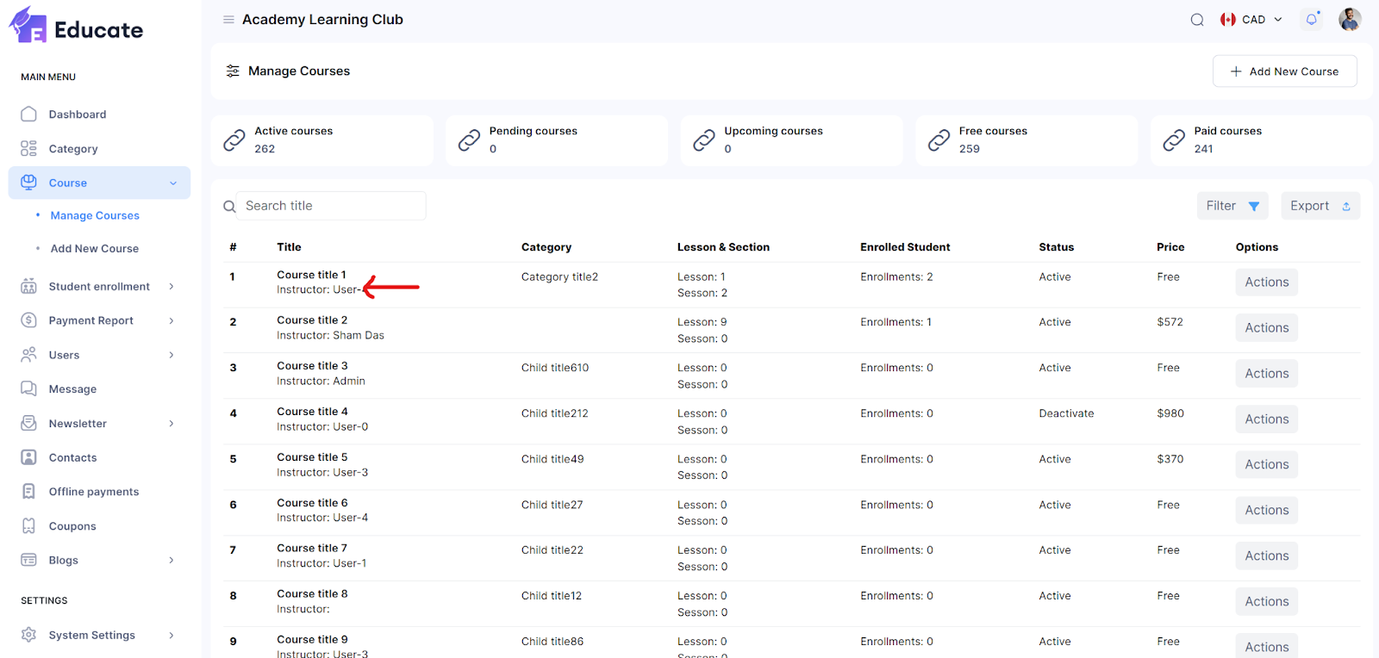Click the Message icon in sidebar
This screenshot has width=1379, height=658.
pos(28,389)
